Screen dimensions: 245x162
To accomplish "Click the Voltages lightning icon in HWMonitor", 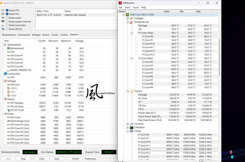I will [132, 19].
